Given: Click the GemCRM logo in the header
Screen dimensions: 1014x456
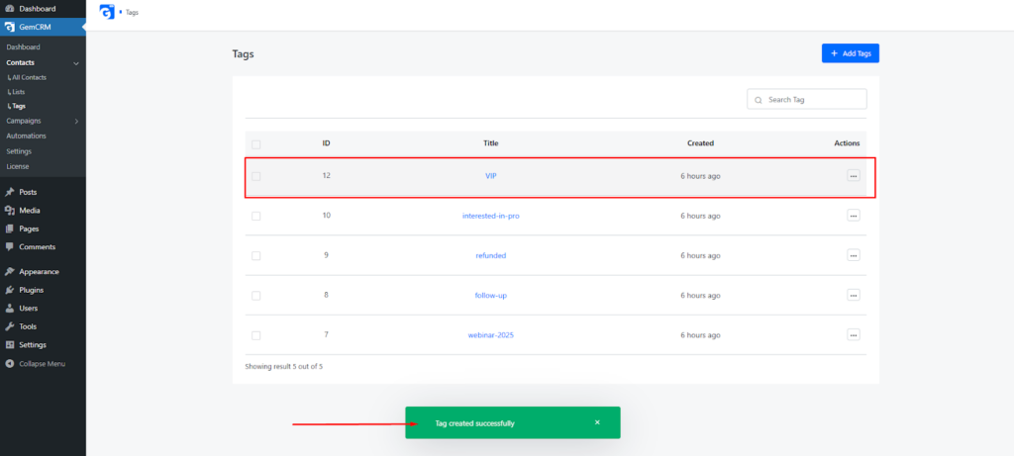Looking at the screenshot, I should pos(107,12).
